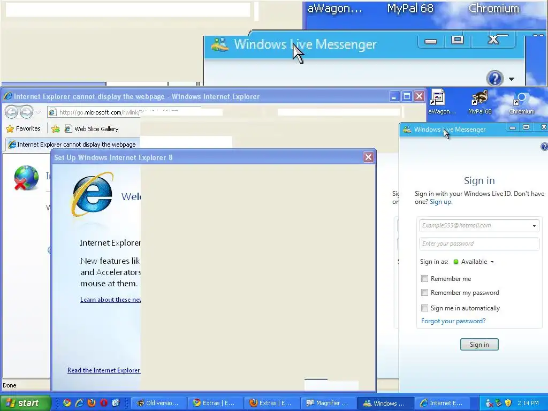Click the IE logo in the browser title bar
Image resolution: width=548 pixels, height=411 pixels.
coord(7,96)
